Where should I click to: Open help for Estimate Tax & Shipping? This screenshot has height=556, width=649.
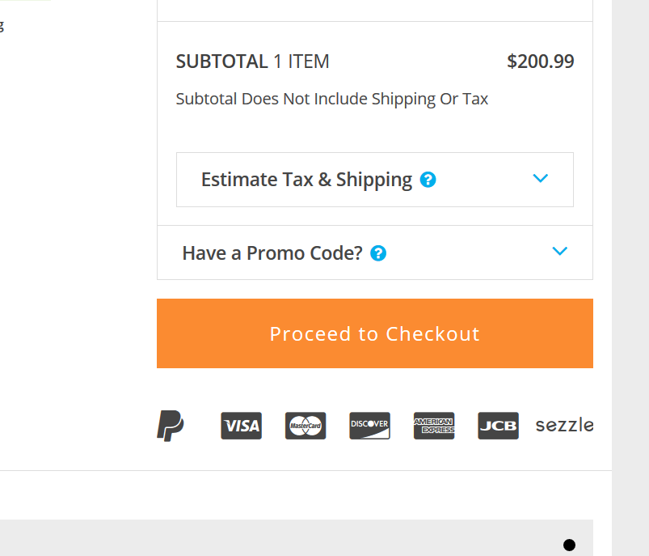pyautogui.click(x=428, y=180)
